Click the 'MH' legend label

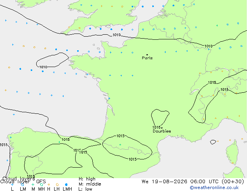41,189
